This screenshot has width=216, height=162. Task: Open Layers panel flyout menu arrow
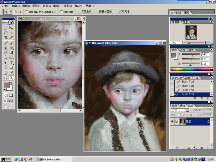(x=211, y=105)
